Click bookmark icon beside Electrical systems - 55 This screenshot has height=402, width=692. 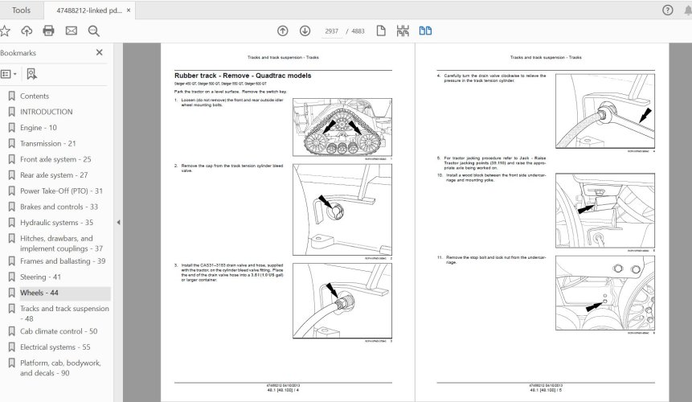[12, 347]
